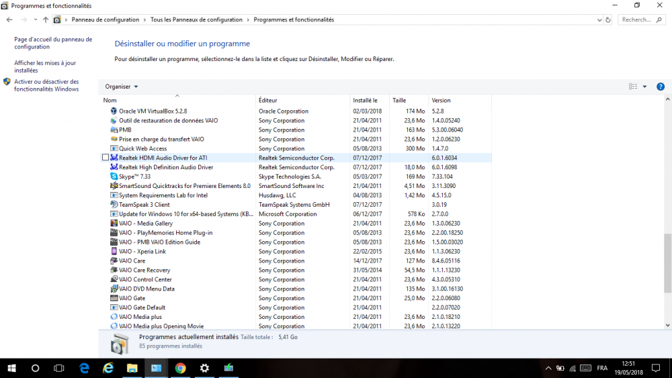Image resolution: width=672 pixels, height=378 pixels.
Task: Tick the Realtek HDMI Audio Driver checkbox
Action: [106, 158]
